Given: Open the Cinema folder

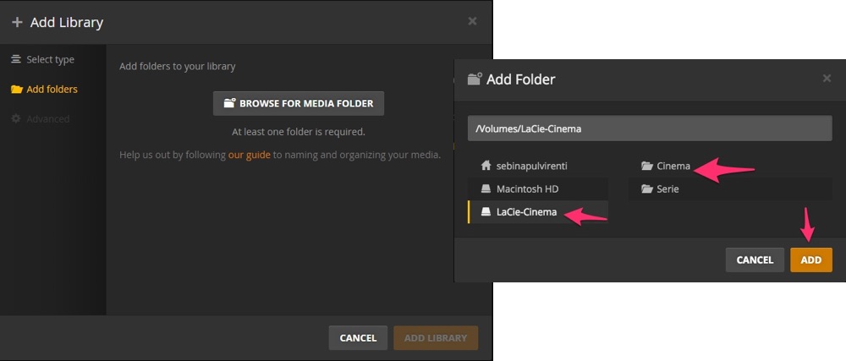Looking at the screenshot, I should pyautogui.click(x=673, y=166).
